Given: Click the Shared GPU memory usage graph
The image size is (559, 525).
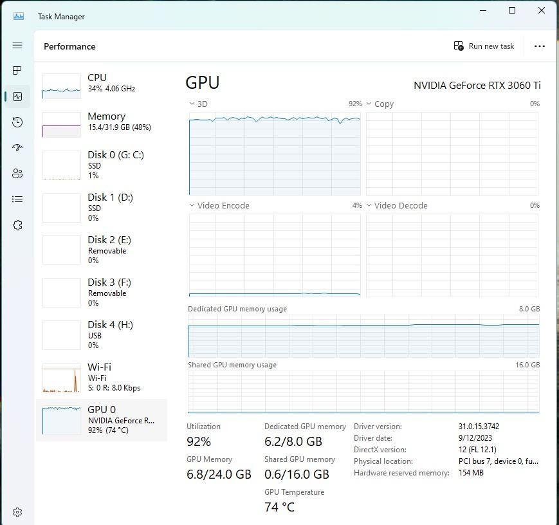Looking at the screenshot, I should point(363,392).
